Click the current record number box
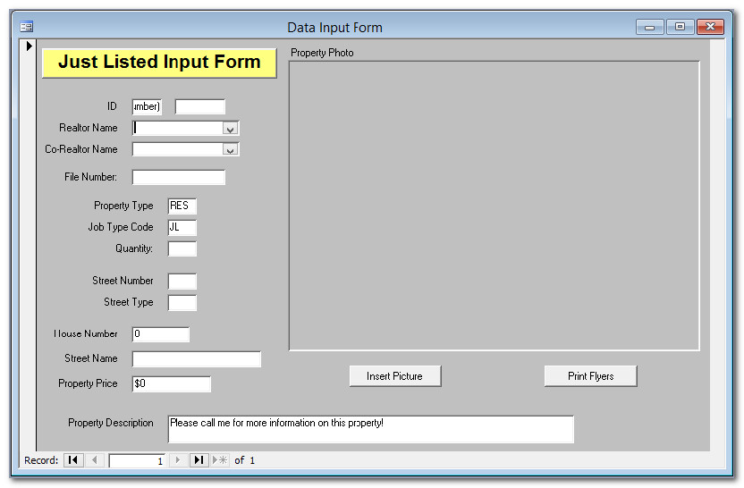Screen dimensions: 744x488 pos(138,461)
